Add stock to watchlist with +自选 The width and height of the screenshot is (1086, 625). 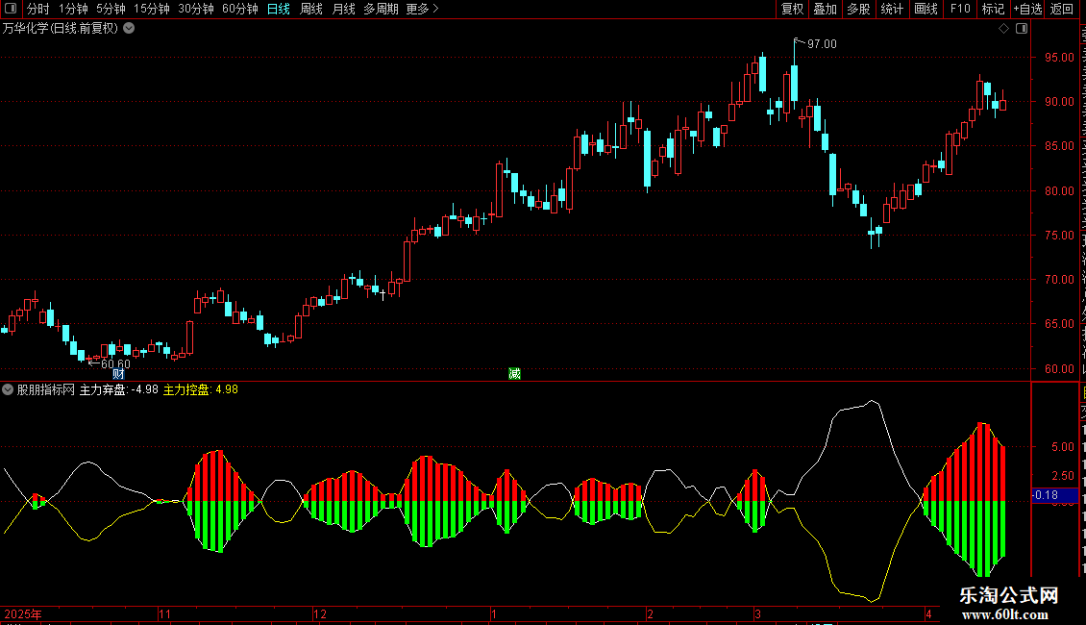pos(1027,9)
